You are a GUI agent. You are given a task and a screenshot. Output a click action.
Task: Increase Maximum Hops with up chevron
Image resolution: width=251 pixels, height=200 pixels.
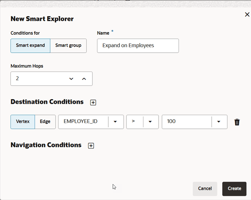[x=84, y=79]
